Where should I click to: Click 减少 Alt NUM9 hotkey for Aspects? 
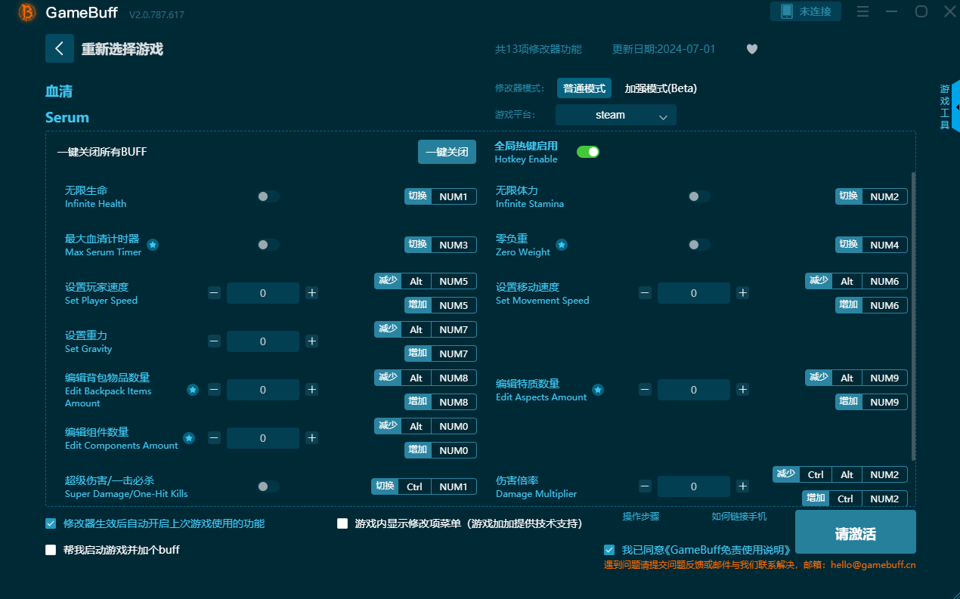856,378
